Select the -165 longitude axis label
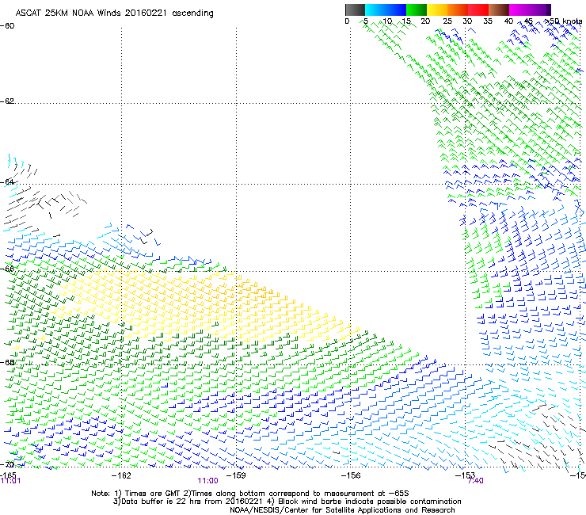This screenshot has height=515, width=586. pyautogui.click(x=8, y=475)
